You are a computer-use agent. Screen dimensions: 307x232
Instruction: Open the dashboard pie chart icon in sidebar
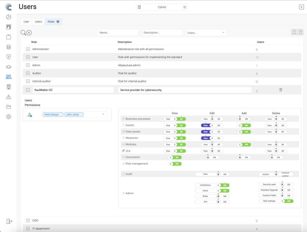click(9, 17)
